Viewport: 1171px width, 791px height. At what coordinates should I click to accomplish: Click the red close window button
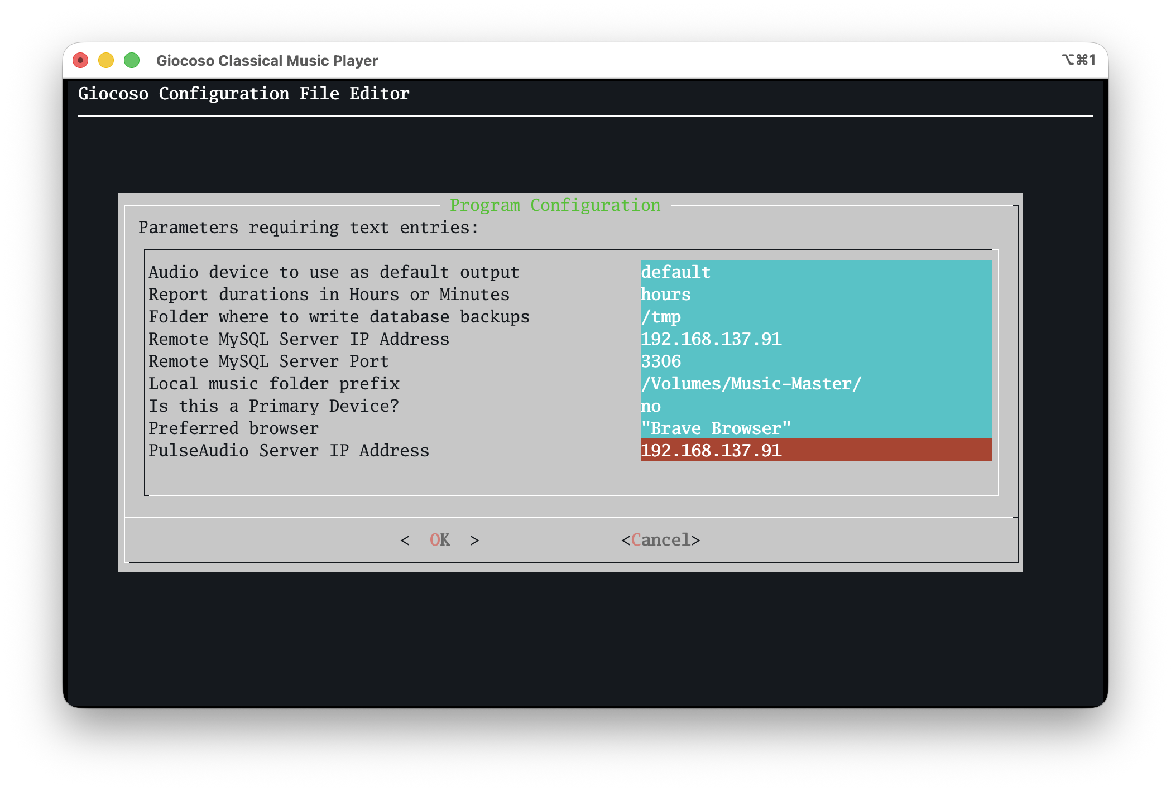(80, 60)
